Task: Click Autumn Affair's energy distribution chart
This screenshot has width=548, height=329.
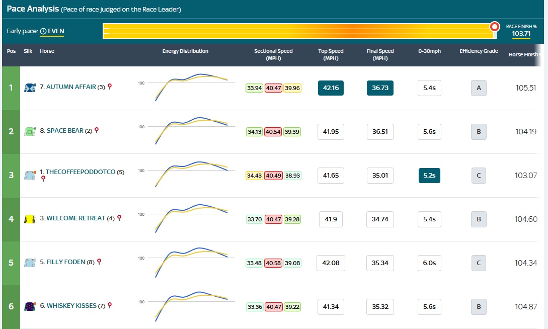Action: coord(191,88)
